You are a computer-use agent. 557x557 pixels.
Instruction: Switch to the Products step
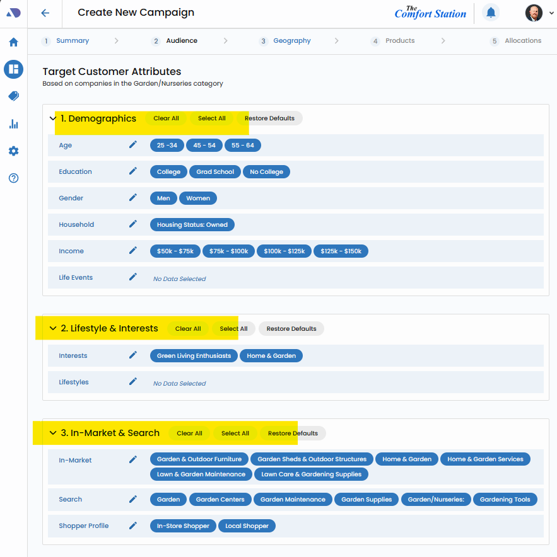click(400, 41)
